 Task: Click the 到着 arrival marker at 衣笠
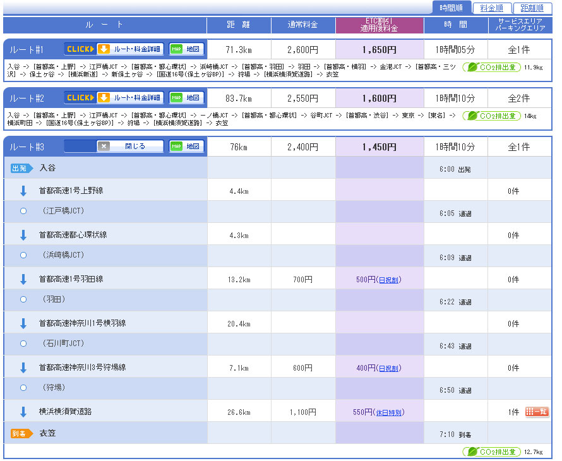click(21, 433)
